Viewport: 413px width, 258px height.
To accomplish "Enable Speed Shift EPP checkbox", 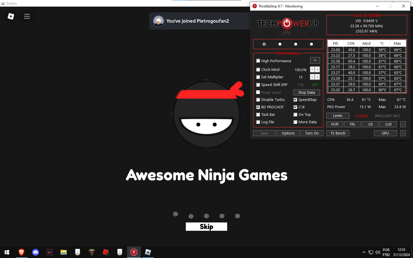I will 258,85.
